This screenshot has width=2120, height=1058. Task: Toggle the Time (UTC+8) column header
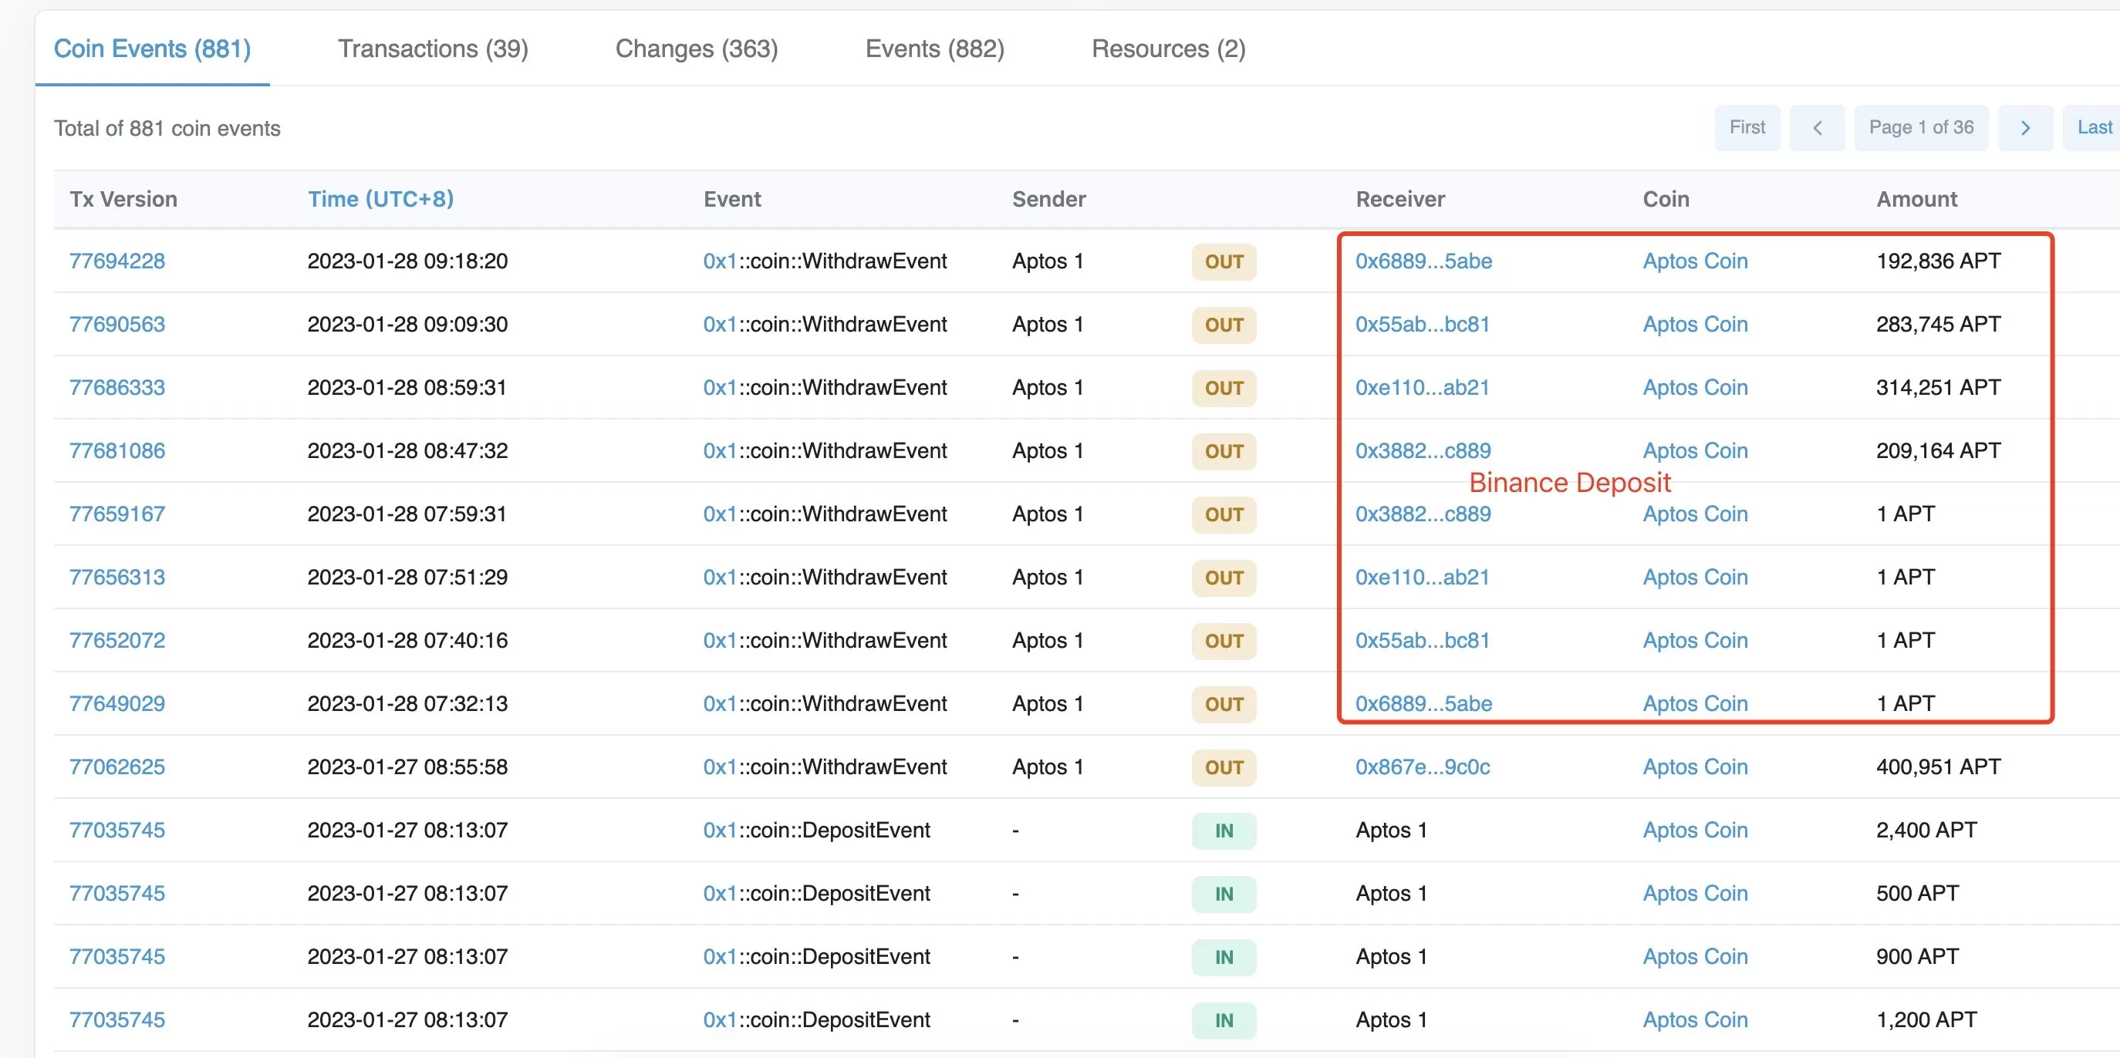pos(380,199)
